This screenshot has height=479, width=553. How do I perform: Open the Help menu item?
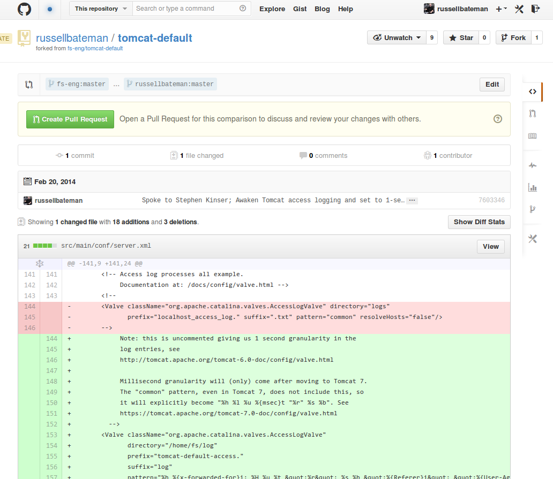pos(346,9)
